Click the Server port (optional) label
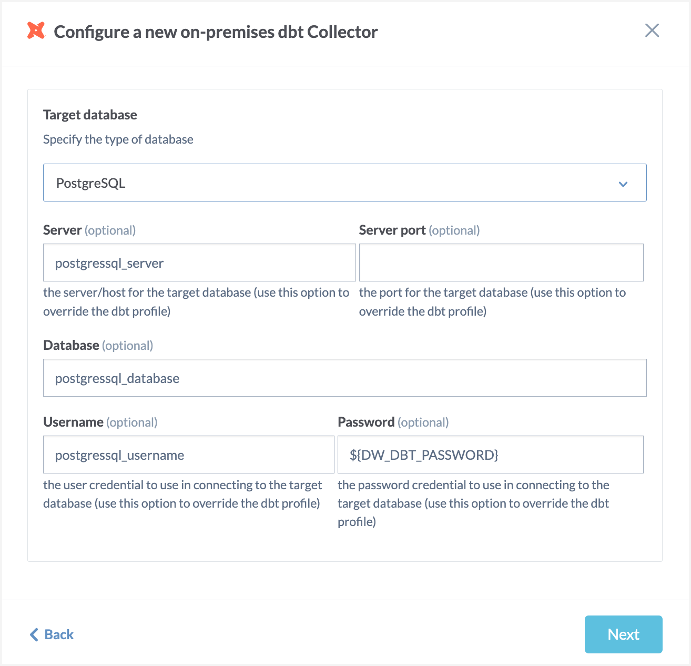This screenshot has height=666, width=691. click(419, 230)
